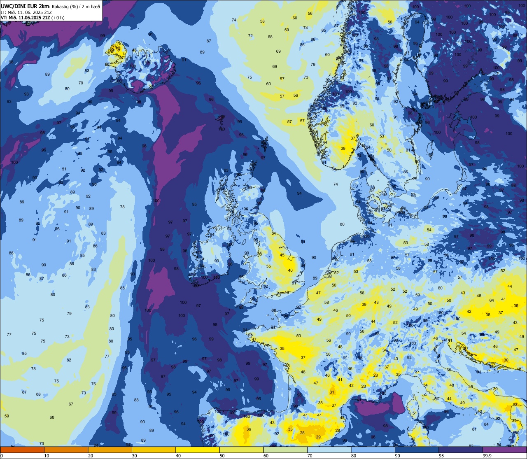The height and width of the screenshot is (459, 527).
Task: Click the 'VT: Mið. 11.06.2025 21Z' line
Action: click(26, 17)
